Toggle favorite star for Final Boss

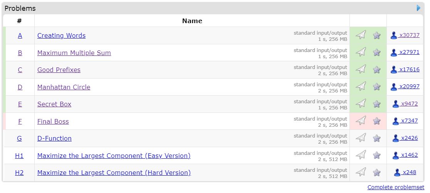(377, 121)
